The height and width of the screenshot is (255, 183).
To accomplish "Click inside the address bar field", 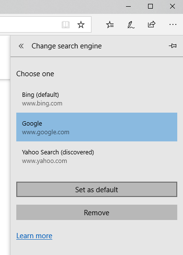I will pyautogui.click(x=29, y=24).
